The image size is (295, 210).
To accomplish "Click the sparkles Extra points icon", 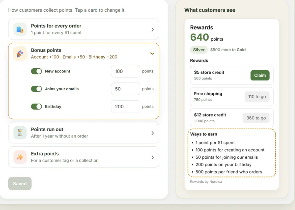I will [20, 157].
